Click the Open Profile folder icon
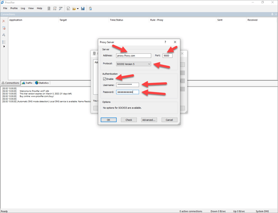The height and width of the screenshot is (213, 278). pyautogui.click(x=74, y=9)
